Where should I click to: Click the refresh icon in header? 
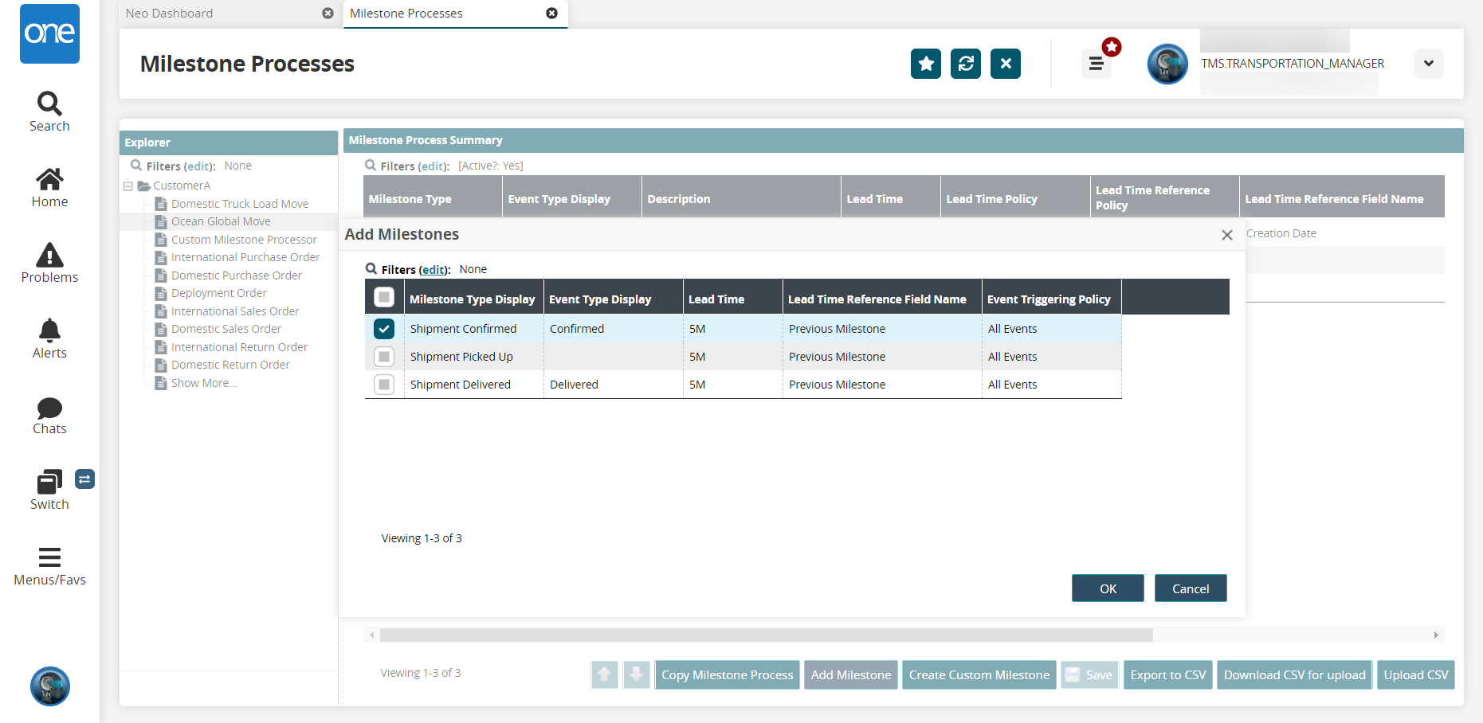click(966, 64)
